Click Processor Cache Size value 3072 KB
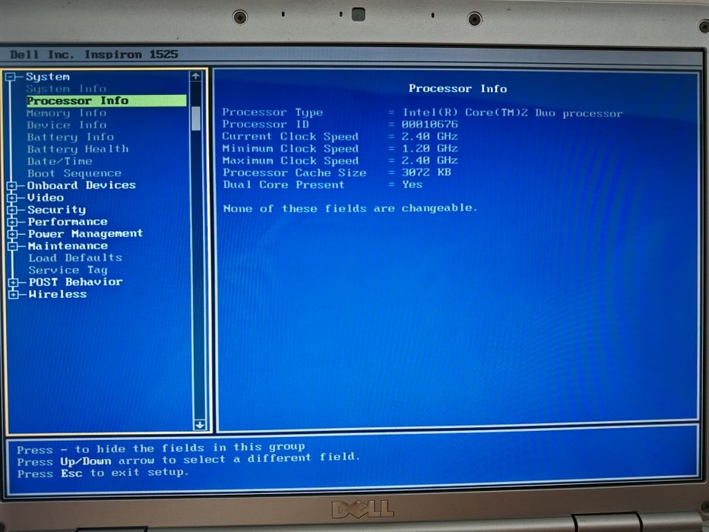This screenshot has width=709, height=532. point(426,173)
